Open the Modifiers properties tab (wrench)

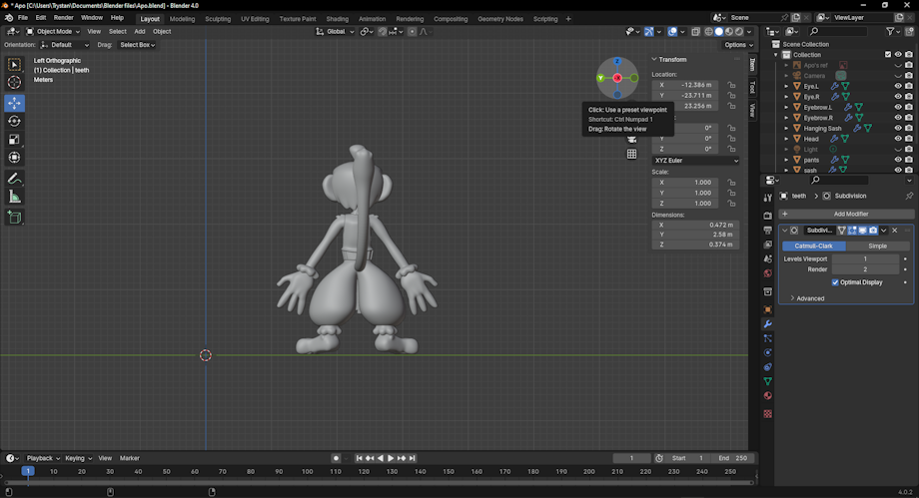(768, 324)
